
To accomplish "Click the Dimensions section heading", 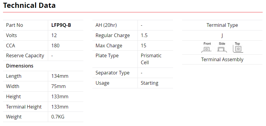I will (x=20, y=66).
